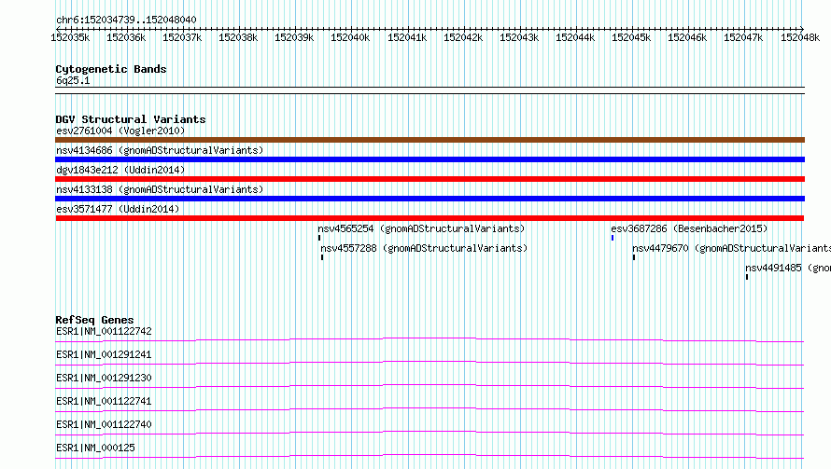
Task: Open the dgv1843e212 (Uddin2014) label
Action: pyautogui.click(x=120, y=170)
